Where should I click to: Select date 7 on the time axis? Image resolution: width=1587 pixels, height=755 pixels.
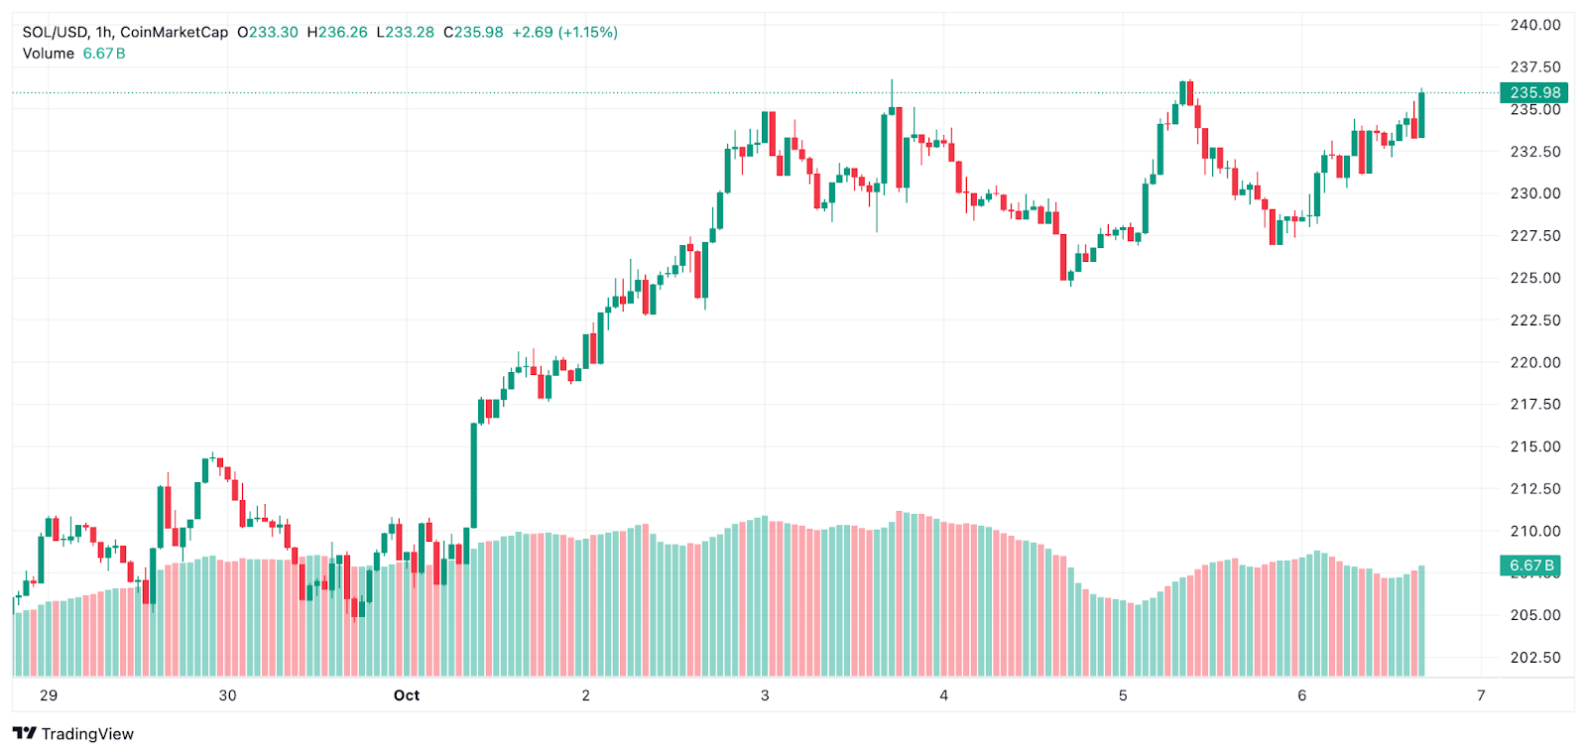[x=1481, y=695]
